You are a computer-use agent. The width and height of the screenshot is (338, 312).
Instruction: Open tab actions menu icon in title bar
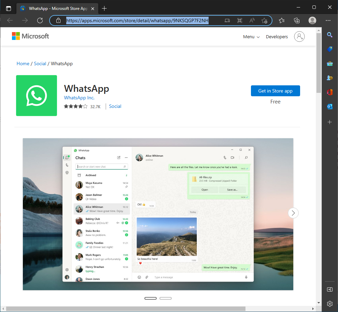[9, 9]
